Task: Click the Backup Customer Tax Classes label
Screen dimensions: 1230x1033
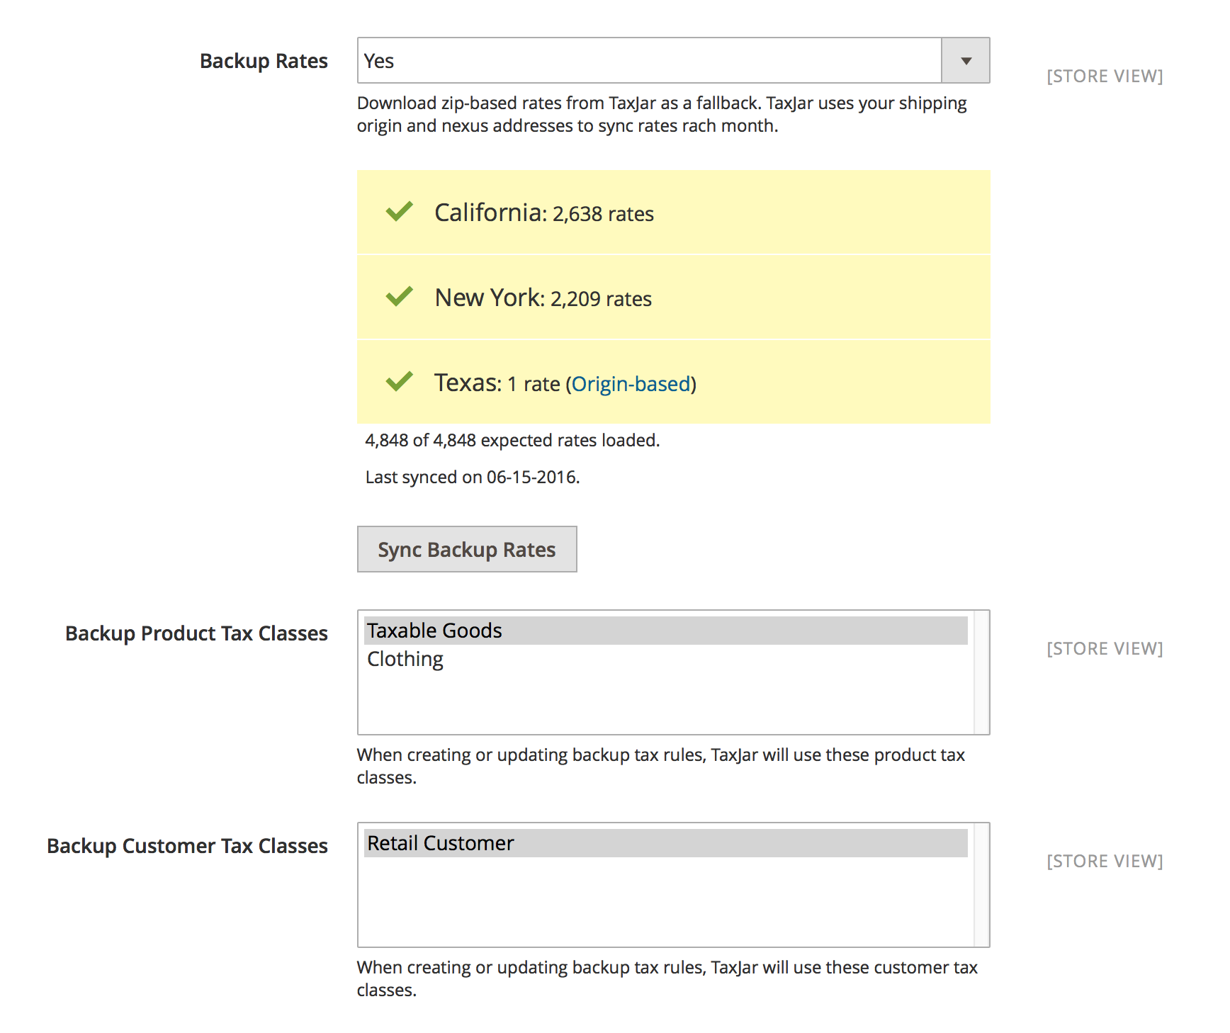Action: click(187, 846)
